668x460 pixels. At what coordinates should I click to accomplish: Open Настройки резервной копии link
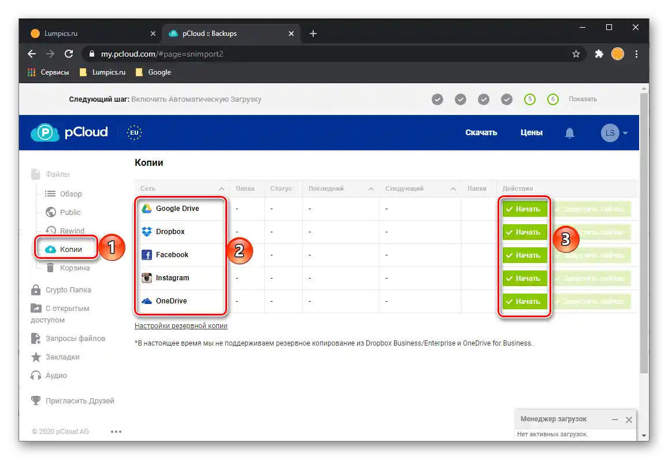click(181, 326)
